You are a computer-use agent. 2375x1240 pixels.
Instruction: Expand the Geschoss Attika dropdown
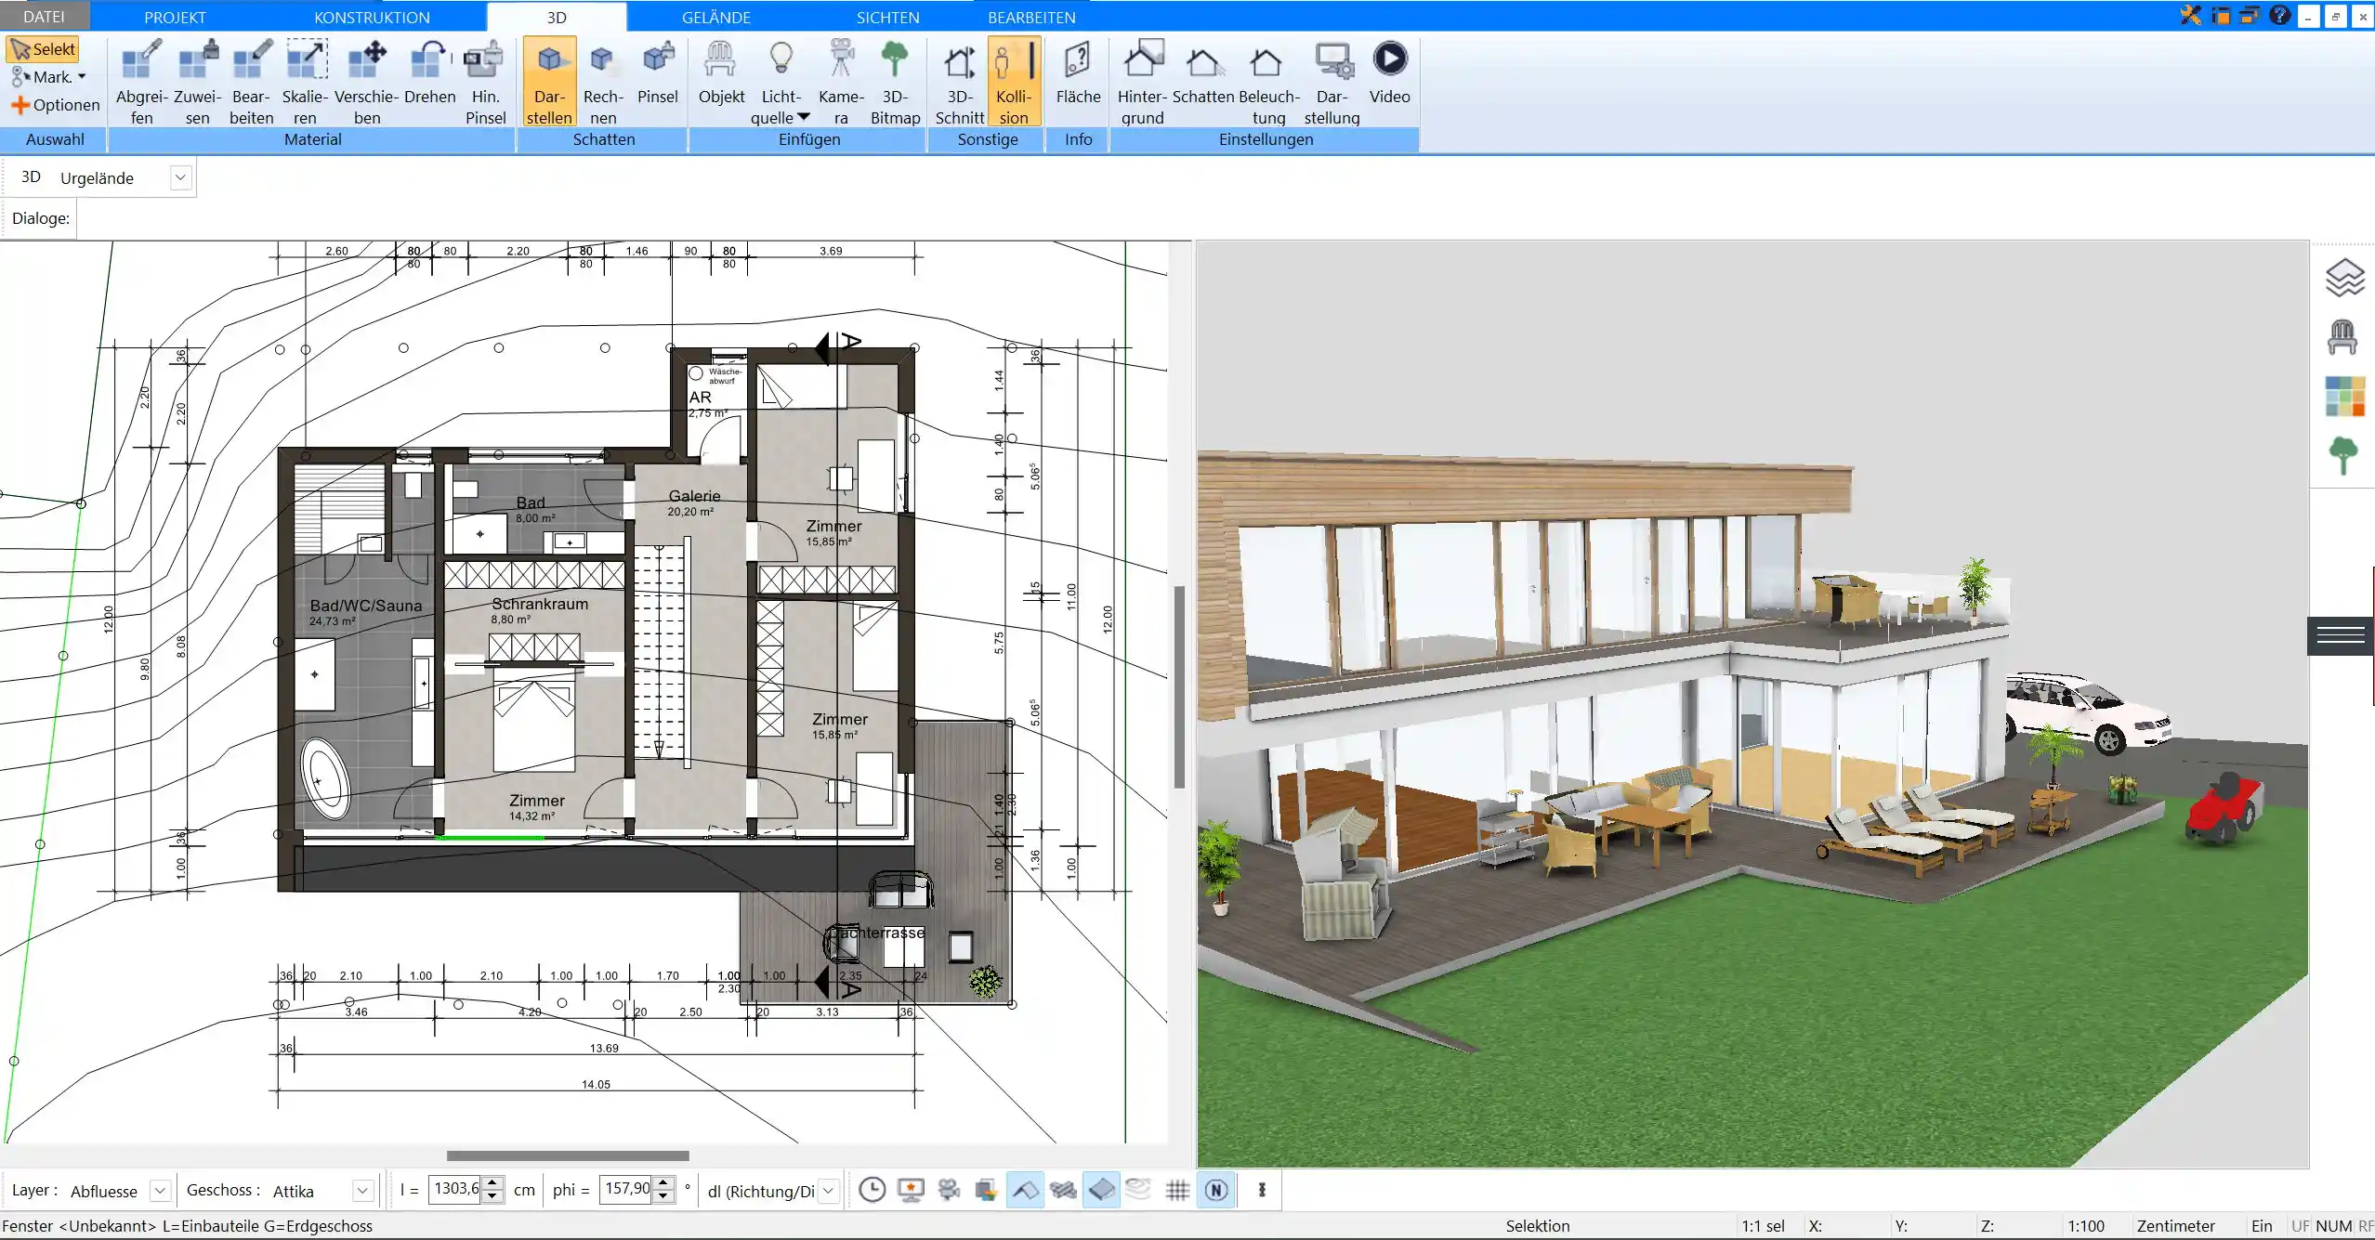[362, 1191]
